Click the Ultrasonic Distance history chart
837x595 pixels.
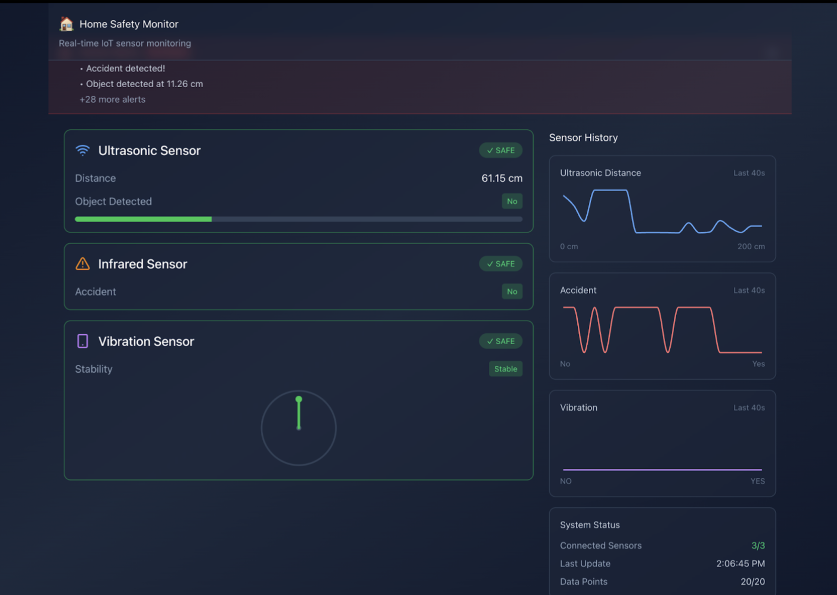pyautogui.click(x=662, y=212)
